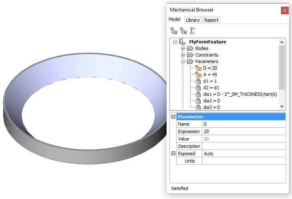Expand the Constraints tree node
The height and width of the screenshot is (199, 292).
(183, 55)
